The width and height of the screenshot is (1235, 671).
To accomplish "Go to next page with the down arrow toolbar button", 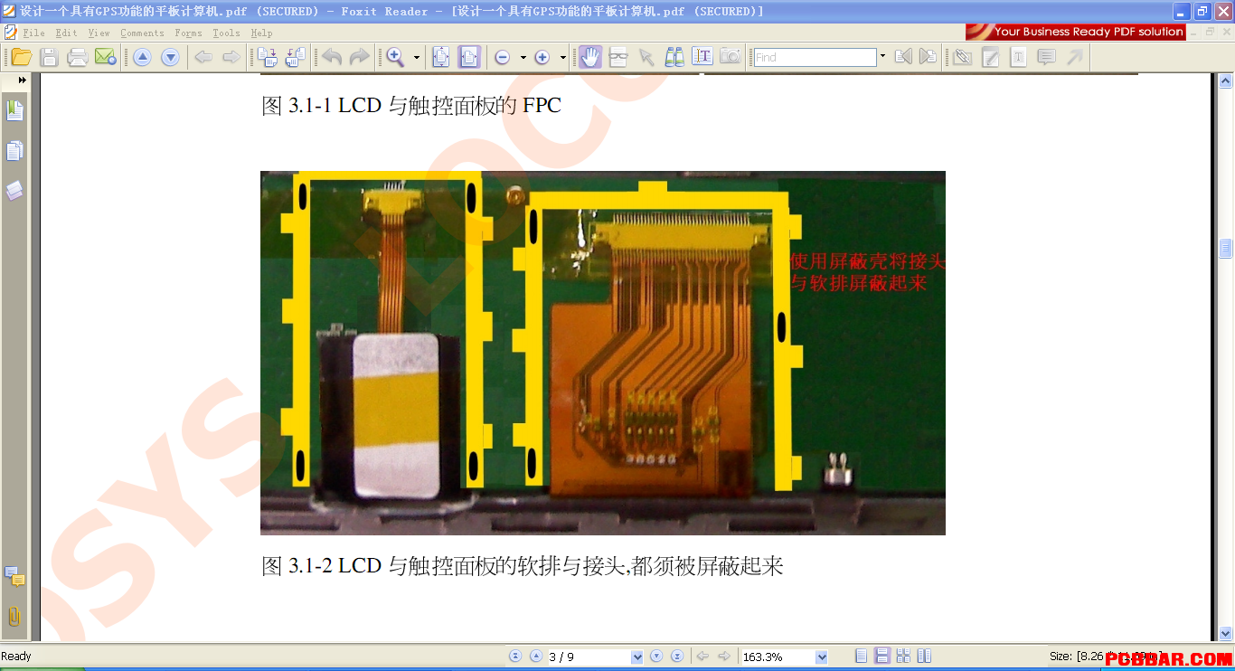I will click(x=170, y=57).
